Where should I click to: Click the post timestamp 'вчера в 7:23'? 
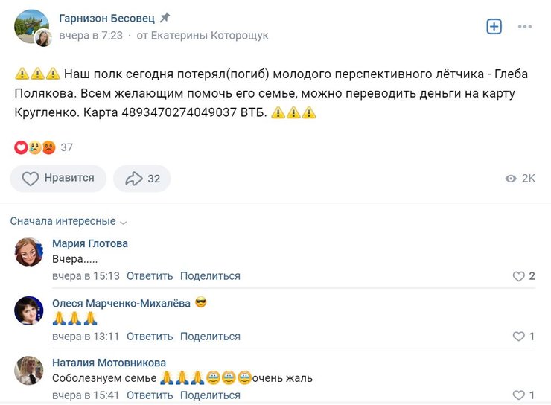click(91, 35)
